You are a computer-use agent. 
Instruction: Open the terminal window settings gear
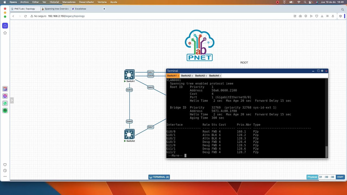[x=322, y=71]
